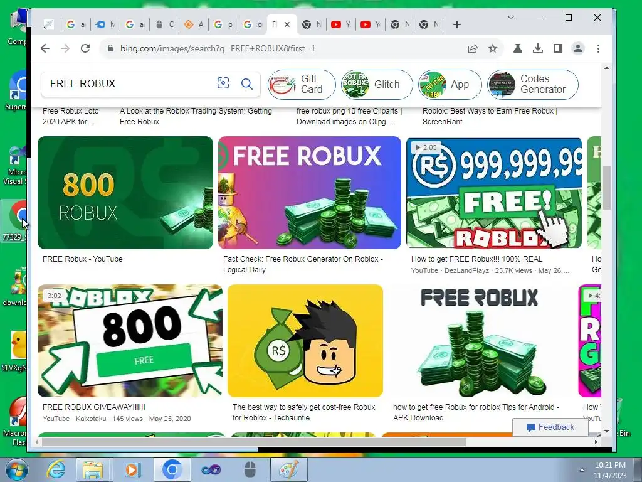
Task: Click the vertical scrollbar thumb
Action: 606,188
